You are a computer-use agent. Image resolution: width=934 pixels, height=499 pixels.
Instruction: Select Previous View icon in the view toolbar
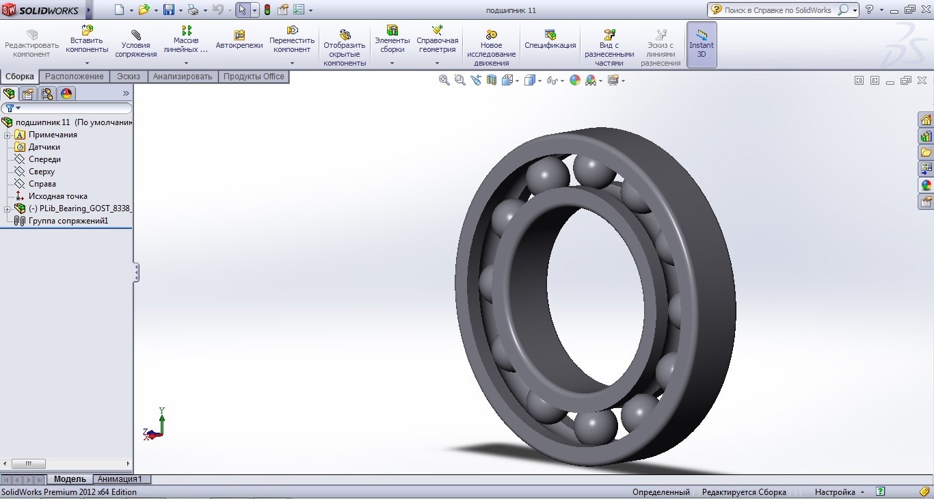pos(476,81)
